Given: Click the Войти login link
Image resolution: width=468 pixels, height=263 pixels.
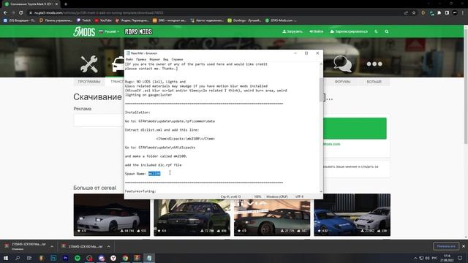Looking at the screenshot, I should click(317, 31).
